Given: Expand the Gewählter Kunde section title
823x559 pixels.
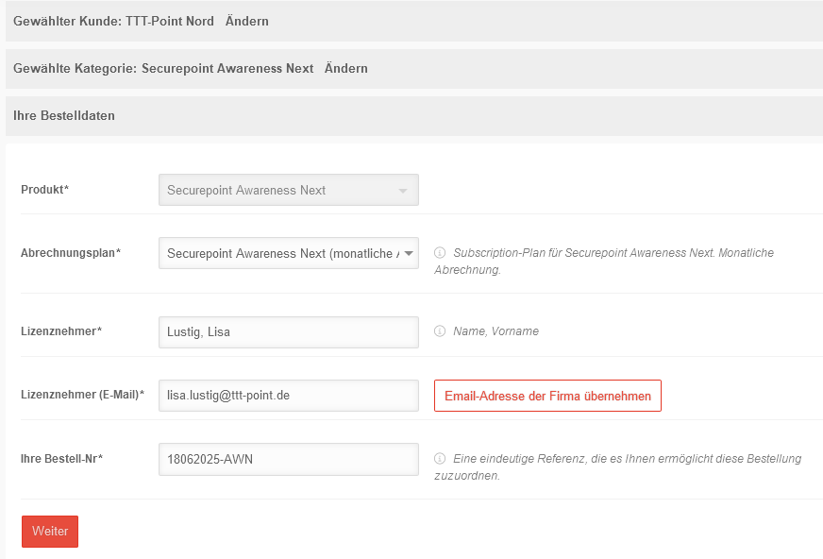Looking at the screenshot, I should click(x=113, y=21).
